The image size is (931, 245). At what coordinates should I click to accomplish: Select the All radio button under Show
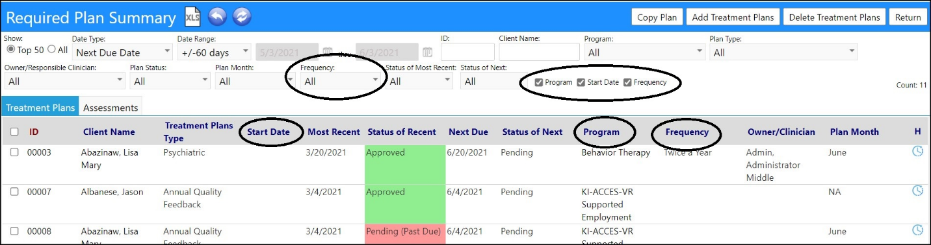(52, 49)
